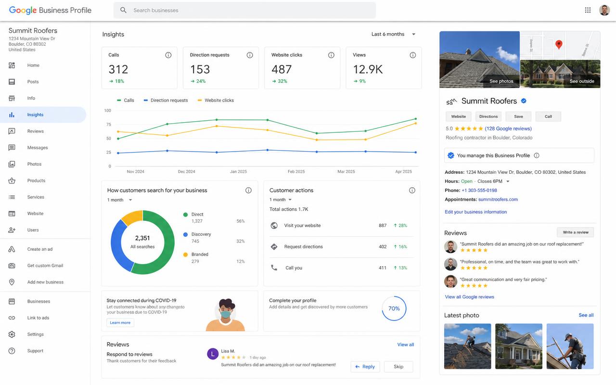
Task: Open View all Google reviews link
Action: coord(470,297)
